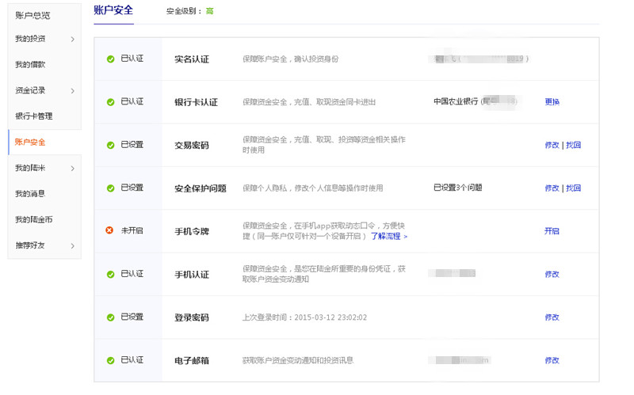Click the 手机认证 label
634x395 pixels.
point(192,275)
